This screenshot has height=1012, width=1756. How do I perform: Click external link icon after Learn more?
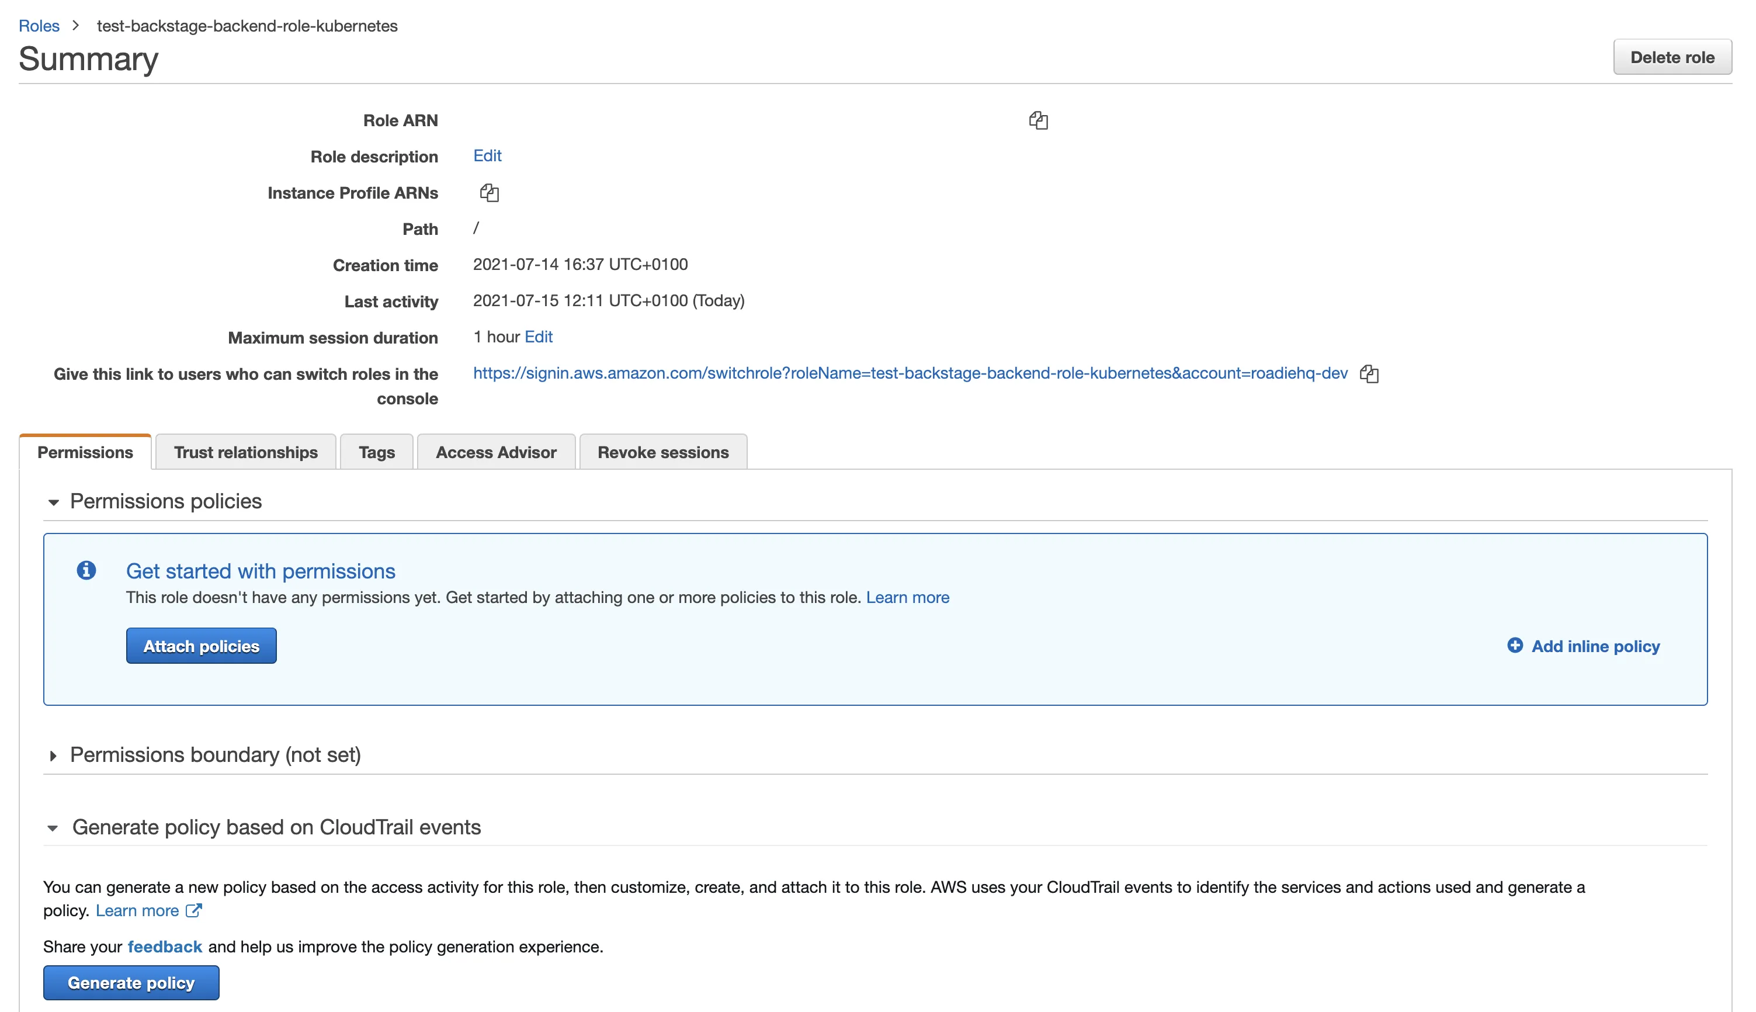click(194, 910)
